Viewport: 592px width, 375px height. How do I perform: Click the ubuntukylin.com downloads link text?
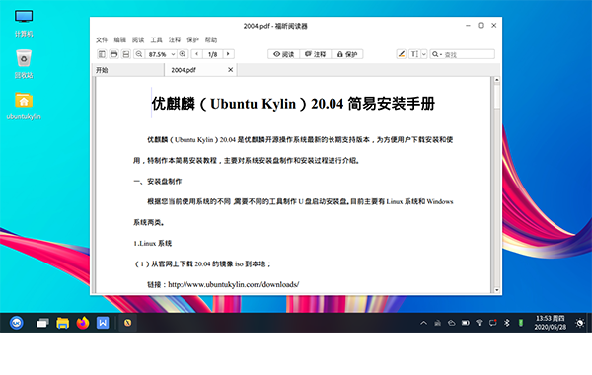pyautogui.click(x=233, y=284)
